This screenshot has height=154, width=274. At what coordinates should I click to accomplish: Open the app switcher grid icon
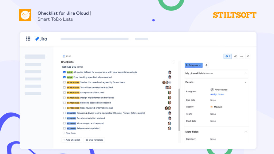[28, 38]
